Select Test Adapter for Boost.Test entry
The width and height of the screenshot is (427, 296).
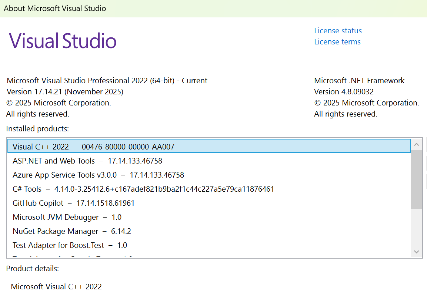[70, 245]
